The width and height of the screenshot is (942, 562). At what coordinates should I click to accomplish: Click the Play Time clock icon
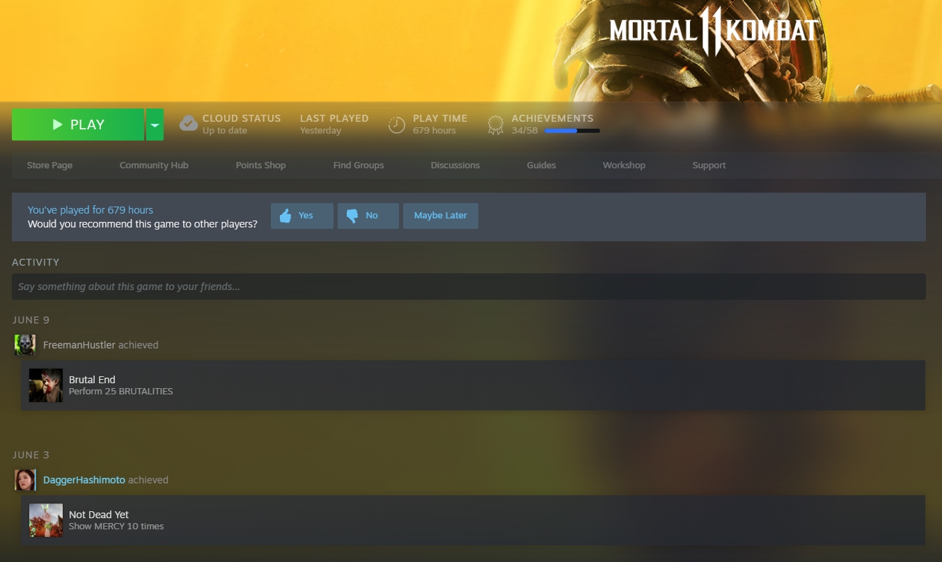(396, 125)
